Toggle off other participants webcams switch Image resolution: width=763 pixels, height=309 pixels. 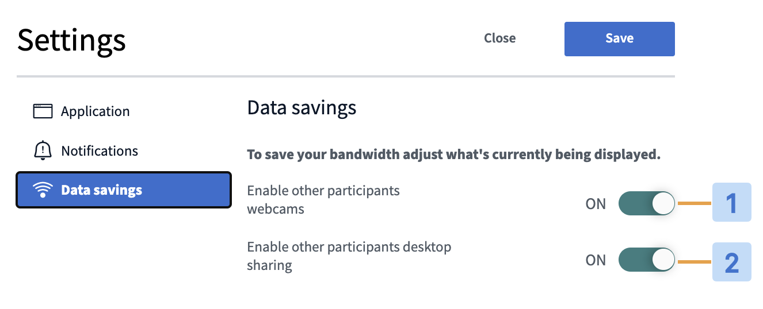pos(647,203)
